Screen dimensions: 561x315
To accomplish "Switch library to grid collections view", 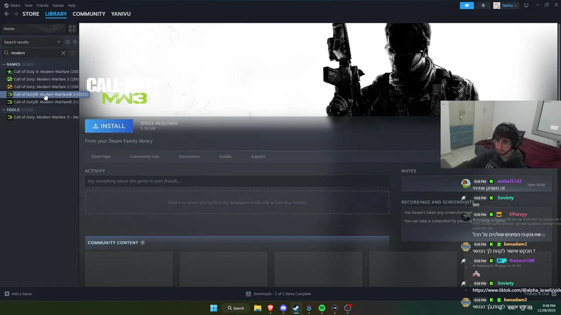I will tap(72, 28).
